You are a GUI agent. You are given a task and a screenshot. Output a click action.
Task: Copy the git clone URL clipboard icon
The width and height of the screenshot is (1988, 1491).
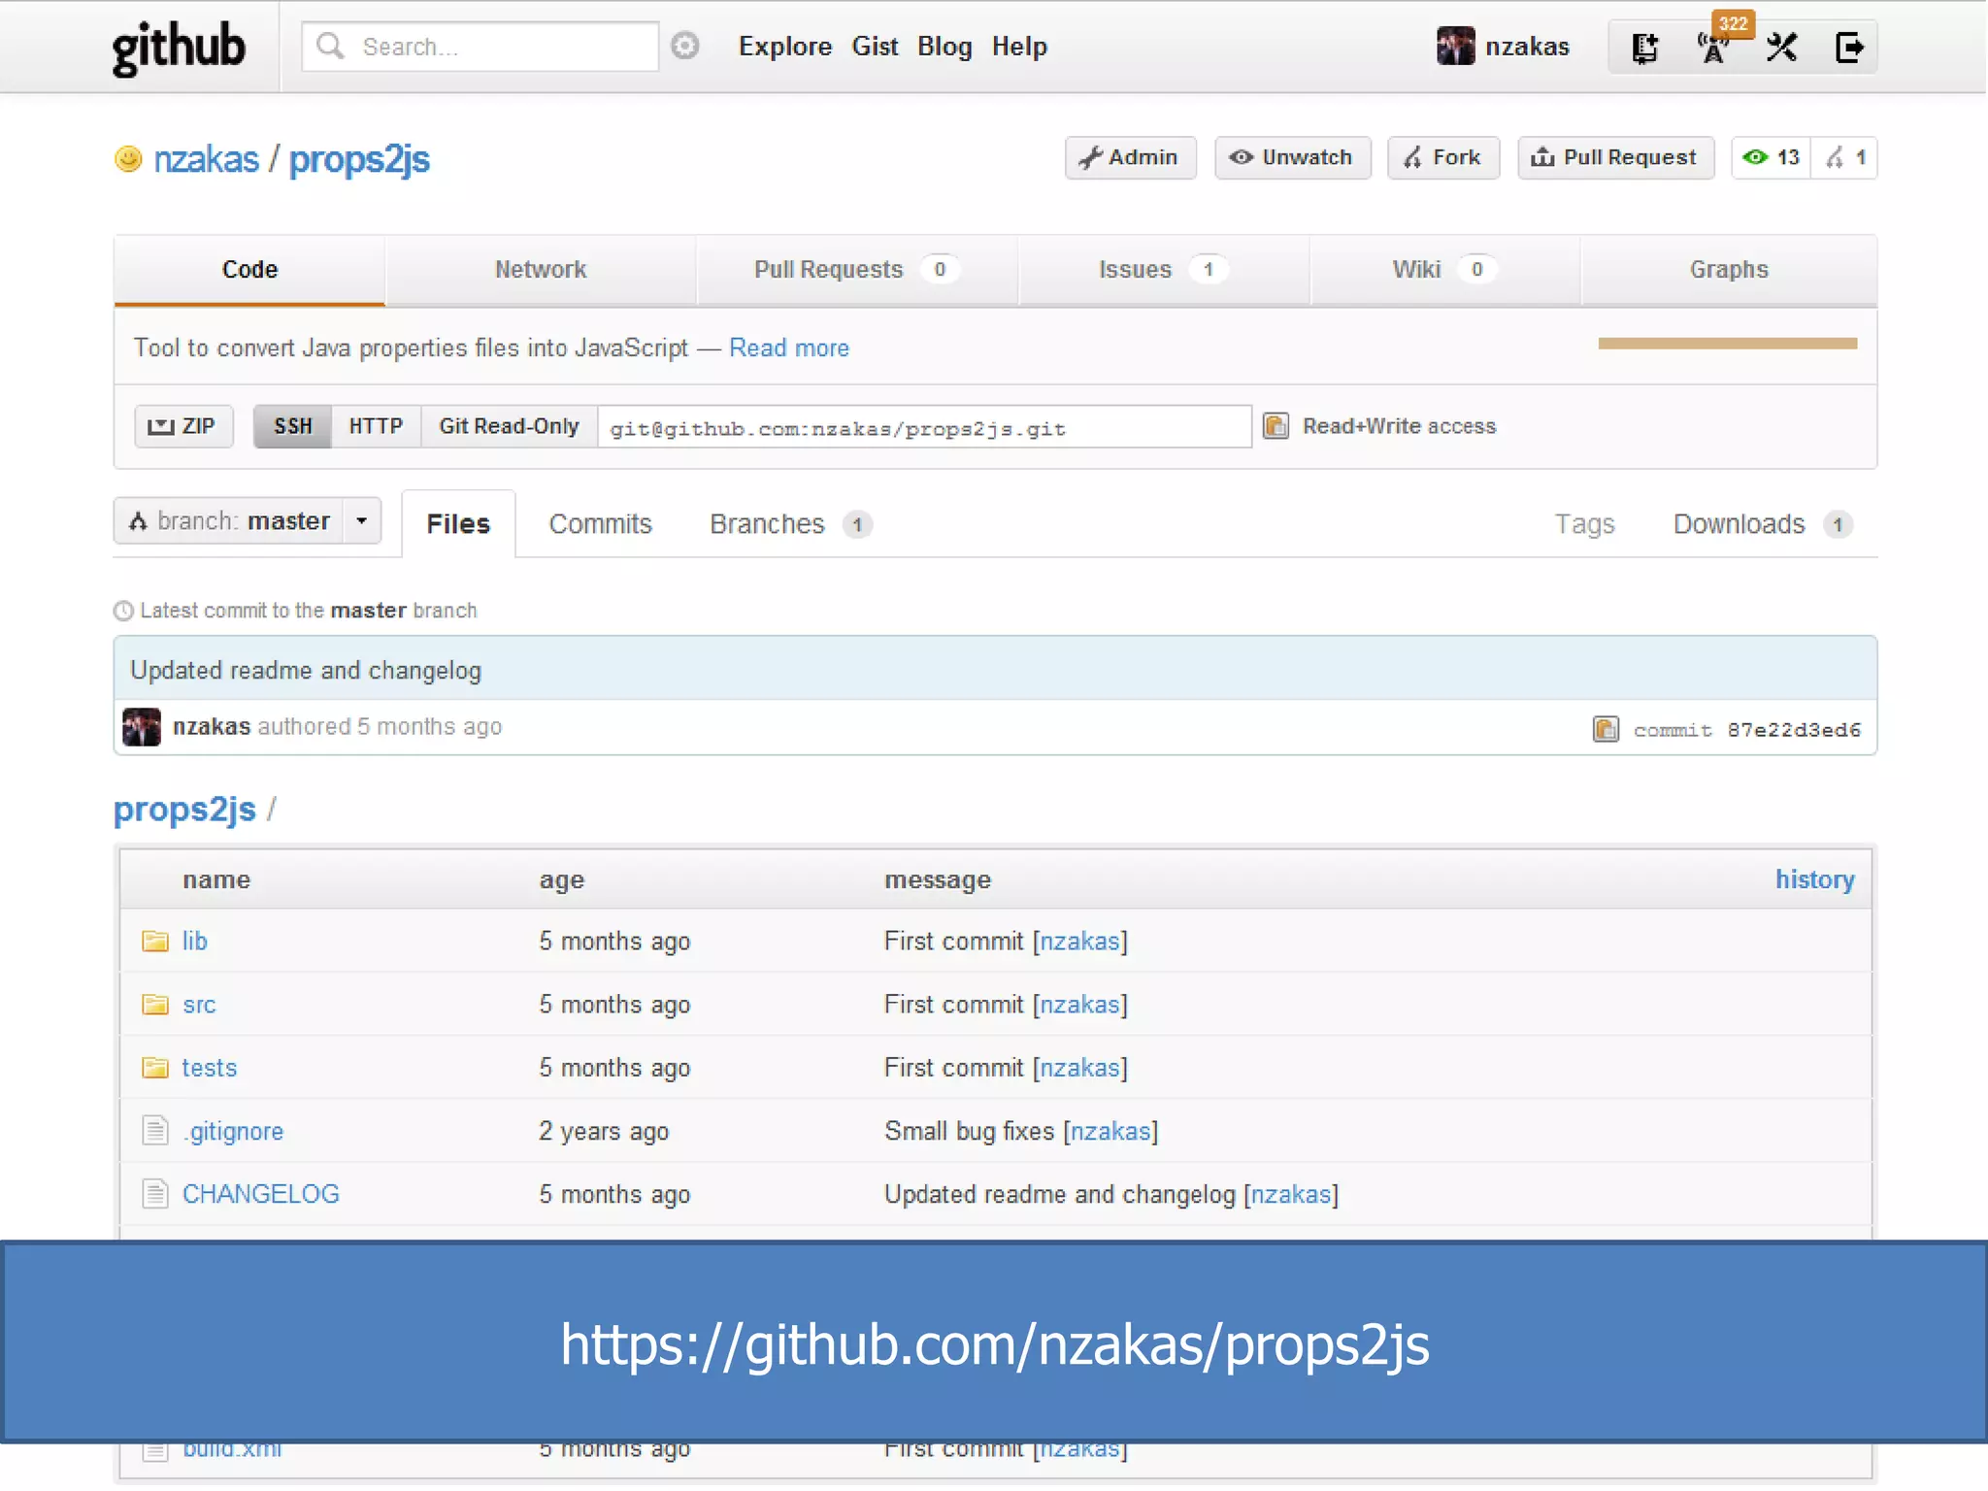[1276, 426]
